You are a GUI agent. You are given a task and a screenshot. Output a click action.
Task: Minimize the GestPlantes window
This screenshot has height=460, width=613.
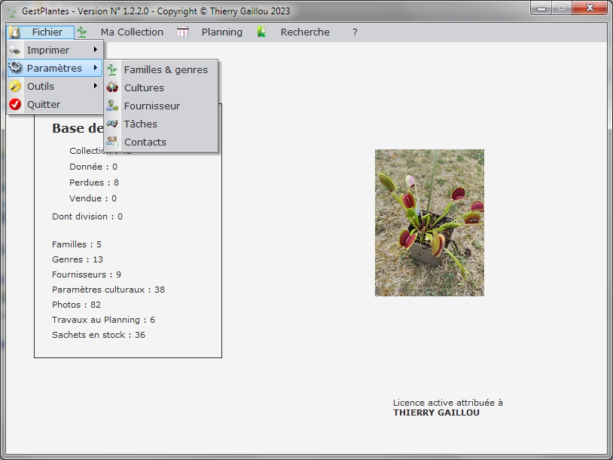(x=541, y=8)
